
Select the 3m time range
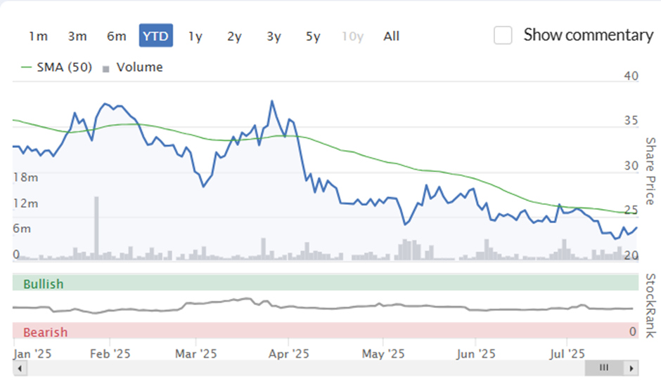[77, 36]
